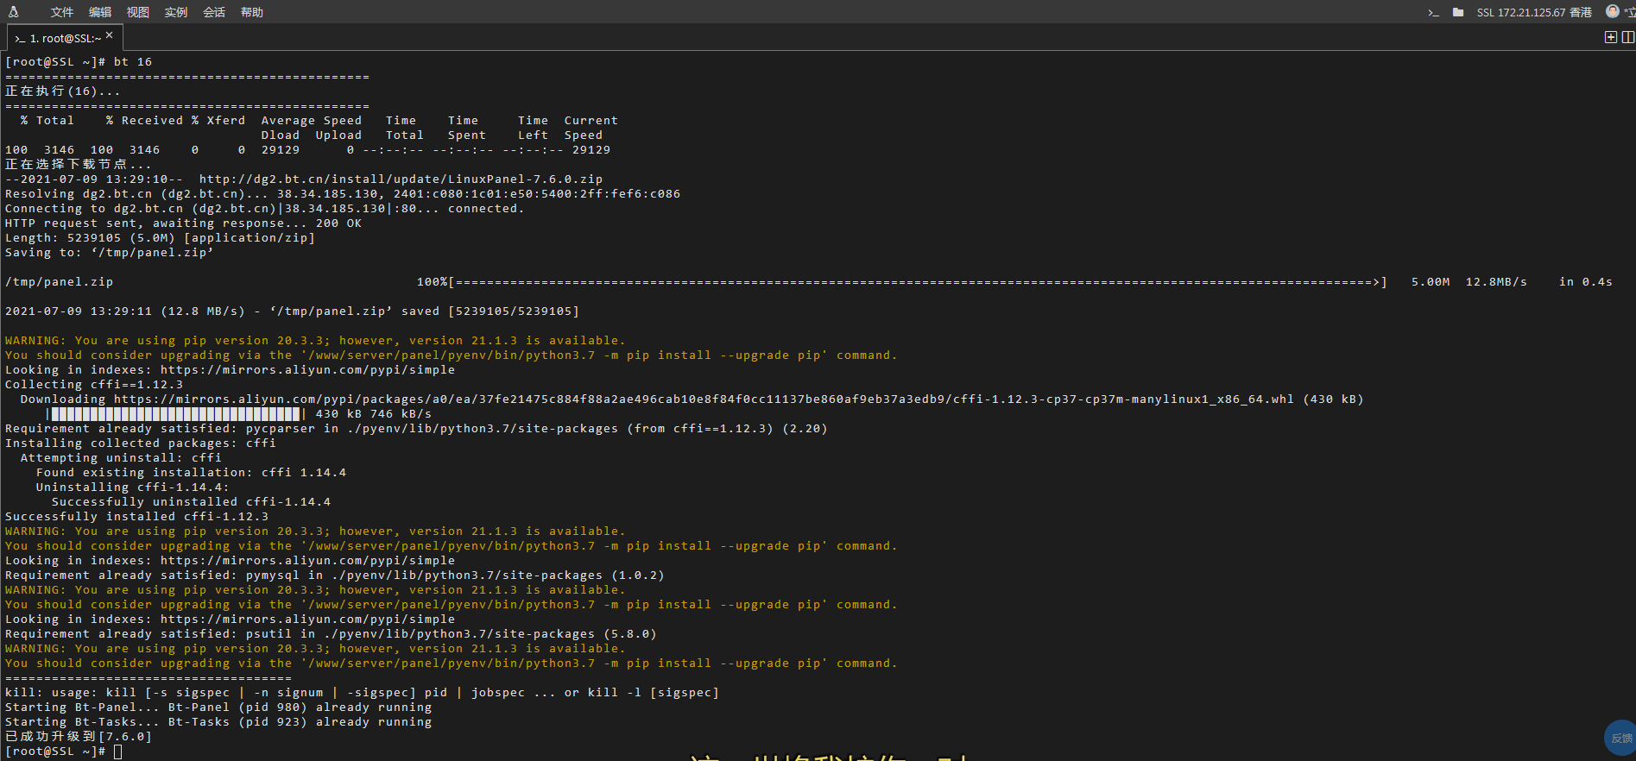Click 'Attempting uninstall: cffi'

121,458
